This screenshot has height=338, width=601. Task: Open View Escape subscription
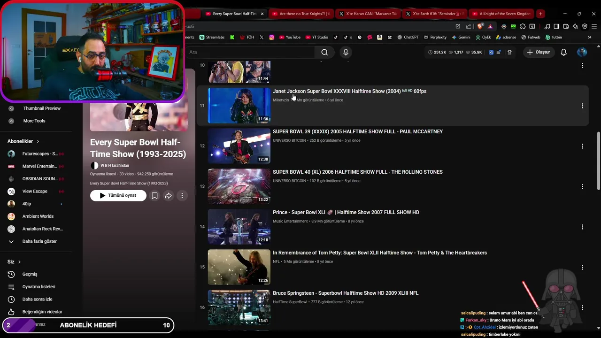coord(36,191)
